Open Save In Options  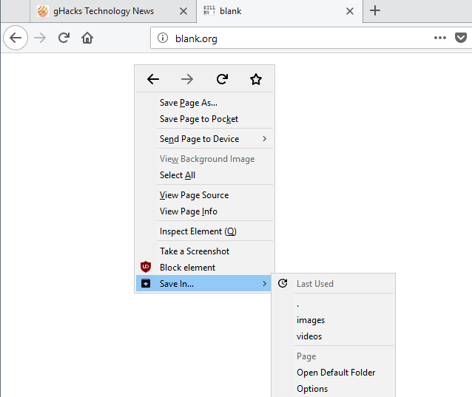click(334, 389)
